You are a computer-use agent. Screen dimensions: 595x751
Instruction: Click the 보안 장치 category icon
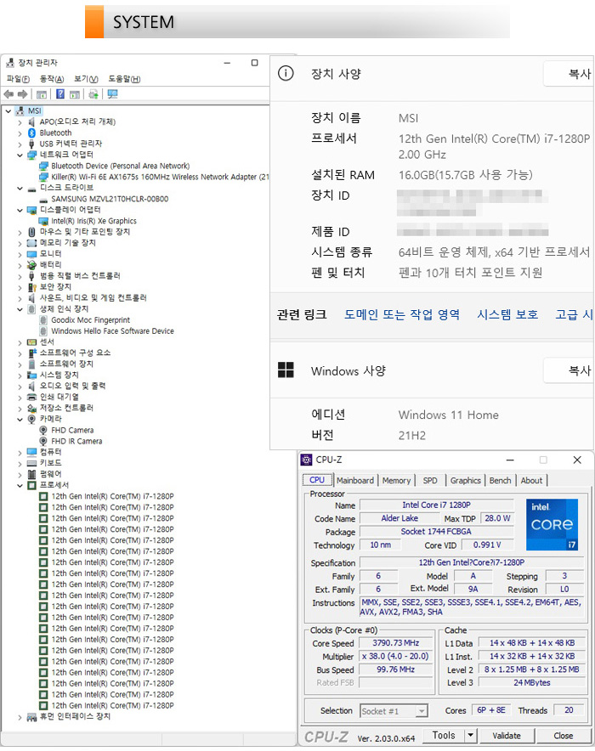(x=31, y=287)
